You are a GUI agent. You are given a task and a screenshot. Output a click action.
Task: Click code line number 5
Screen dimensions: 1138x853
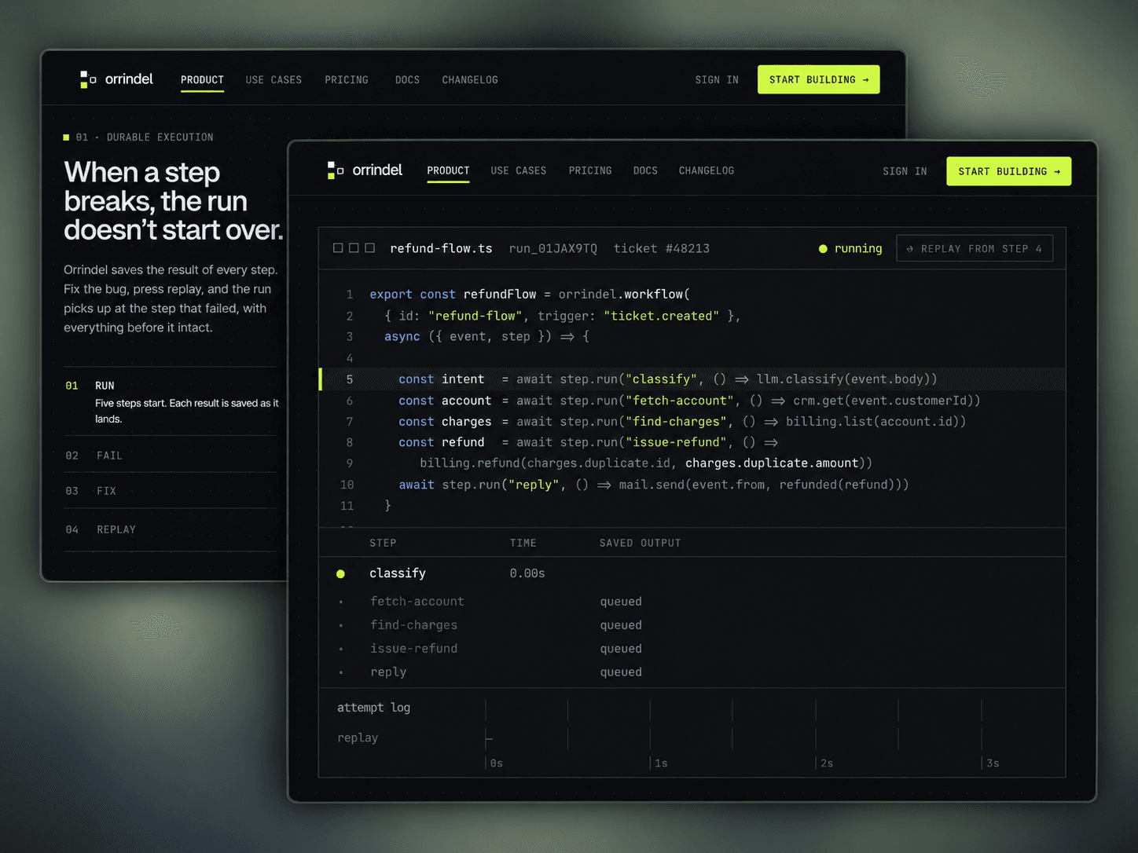pos(350,379)
